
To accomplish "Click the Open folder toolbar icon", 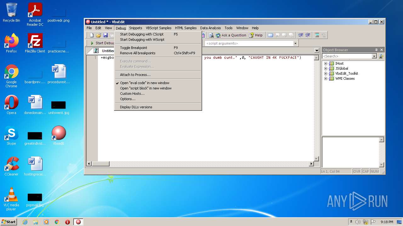I will coord(99,35).
